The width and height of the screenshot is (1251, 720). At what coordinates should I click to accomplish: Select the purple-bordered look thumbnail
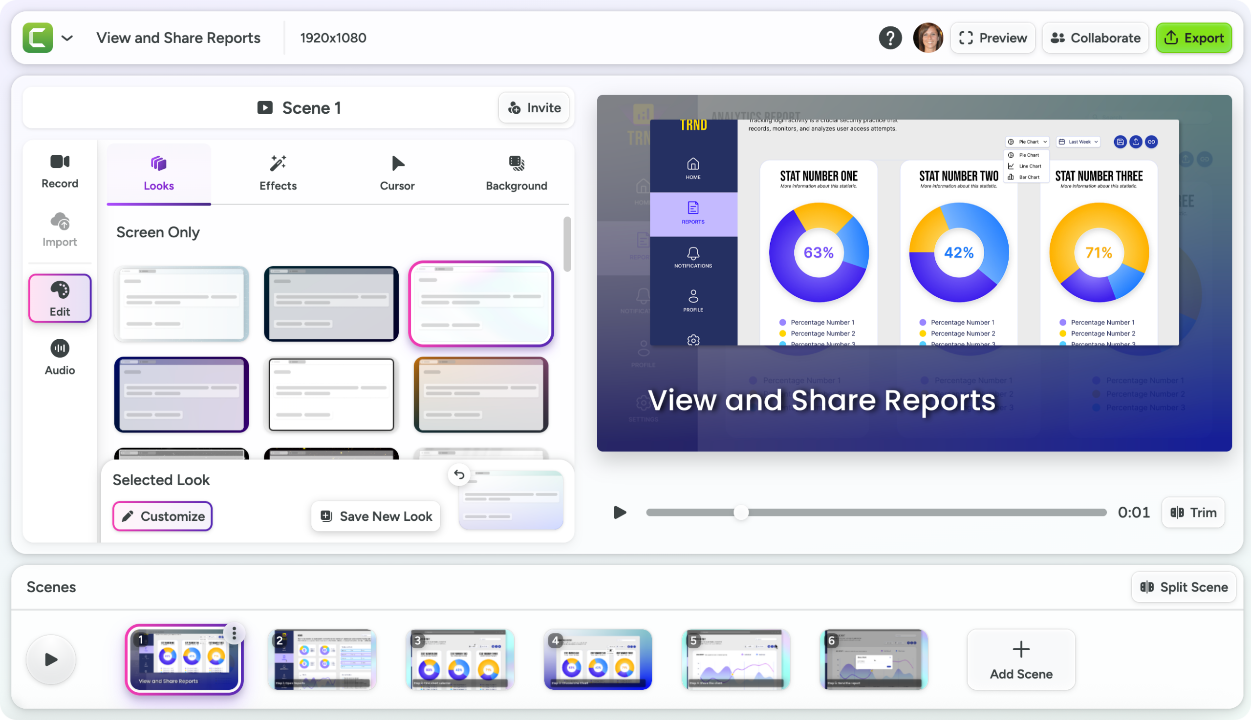point(182,394)
